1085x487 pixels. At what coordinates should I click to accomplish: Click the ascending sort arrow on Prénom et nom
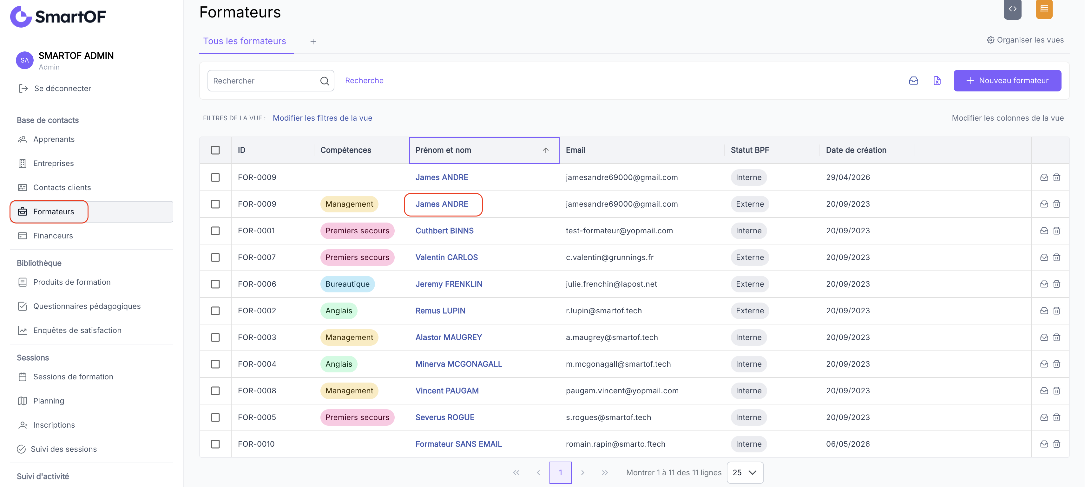545,150
